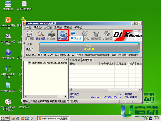The height and width of the screenshot is (121, 161).
Task: Click the 文件系统 column header
Action: point(121,64)
